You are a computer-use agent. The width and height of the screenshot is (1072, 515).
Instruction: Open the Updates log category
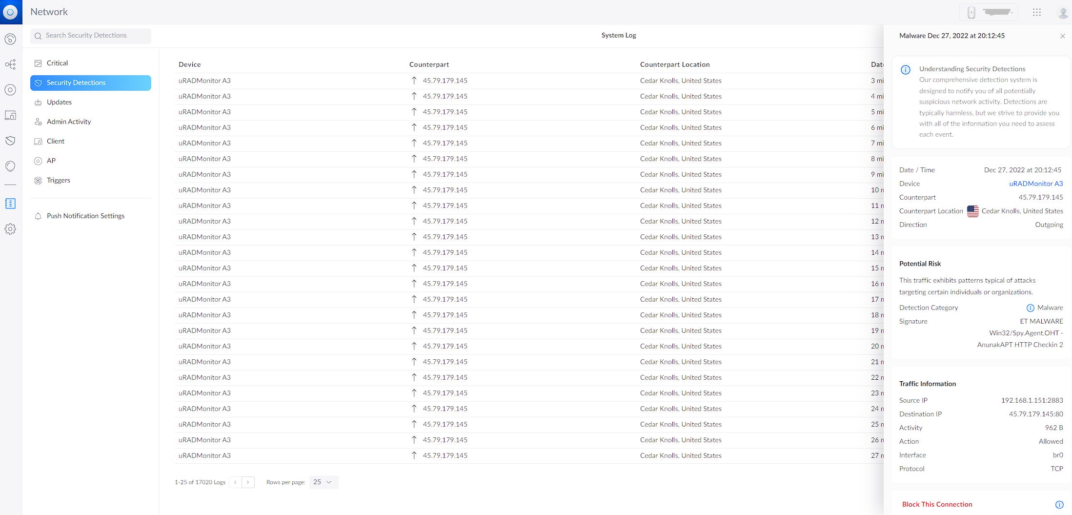[x=91, y=103]
